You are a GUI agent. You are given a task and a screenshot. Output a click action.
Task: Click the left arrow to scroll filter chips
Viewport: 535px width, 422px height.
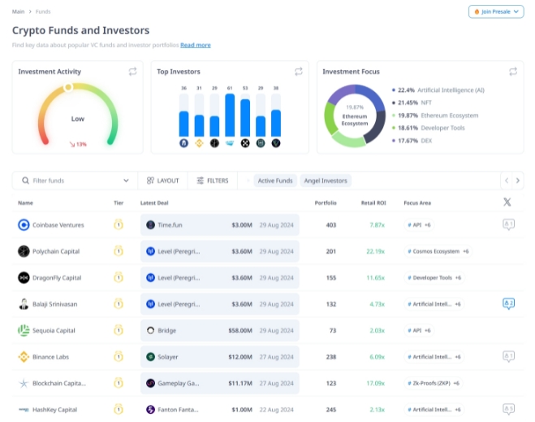(507, 181)
